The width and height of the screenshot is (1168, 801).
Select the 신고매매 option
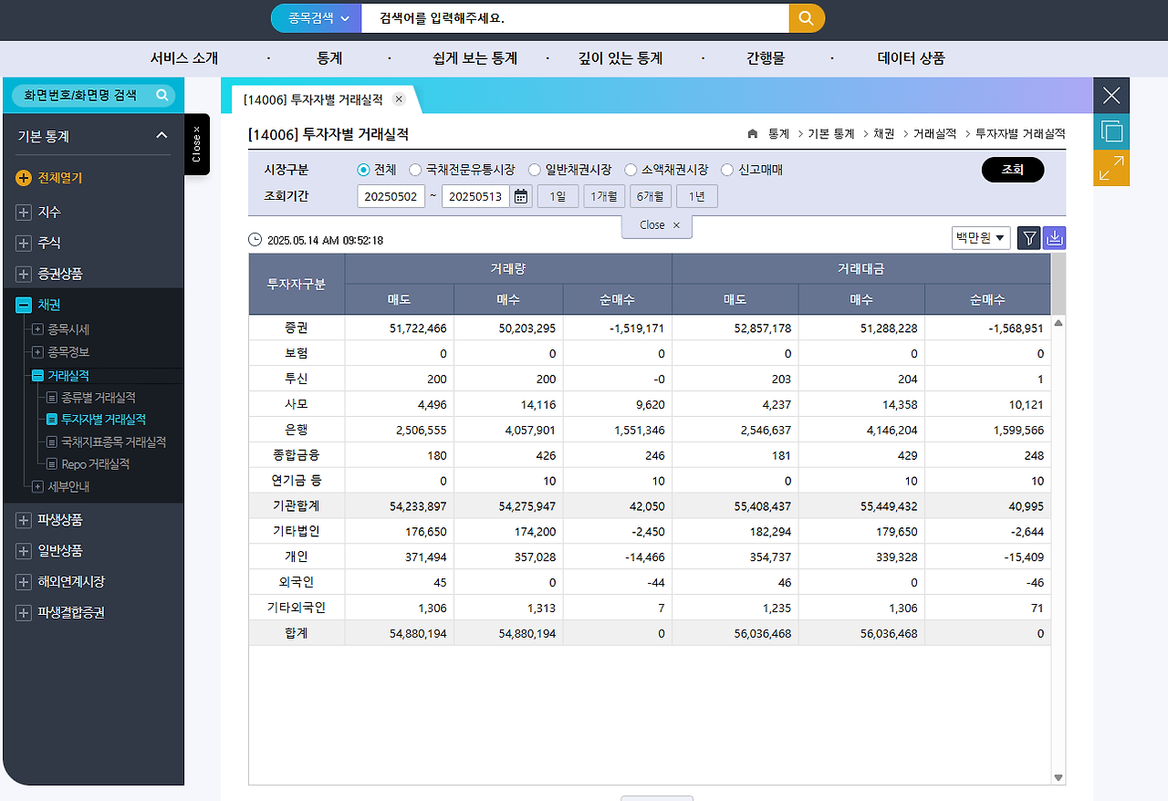point(726,169)
